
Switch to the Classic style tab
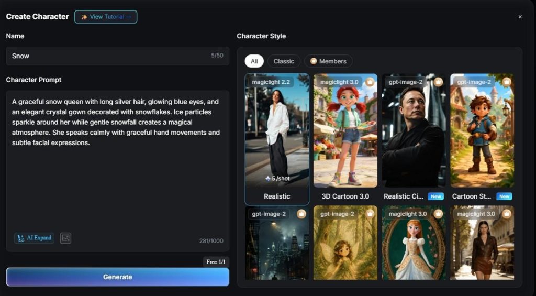(x=284, y=61)
